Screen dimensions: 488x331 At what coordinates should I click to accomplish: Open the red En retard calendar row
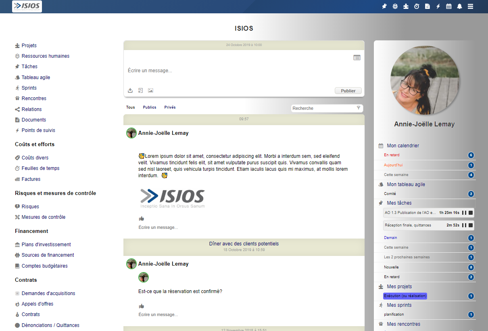[425, 155]
